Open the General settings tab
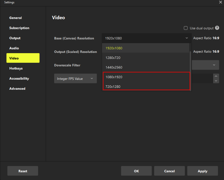 click(15, 18)
